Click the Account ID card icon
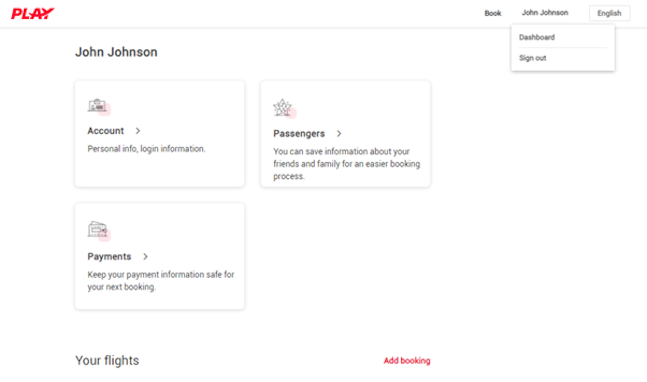Image resolution: width=647 pixels, height=382 pixels. click(x=98, y=107)
